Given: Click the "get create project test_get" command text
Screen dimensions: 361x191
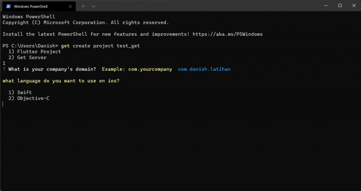Looking at the screenshot, I should coord(101,46).
